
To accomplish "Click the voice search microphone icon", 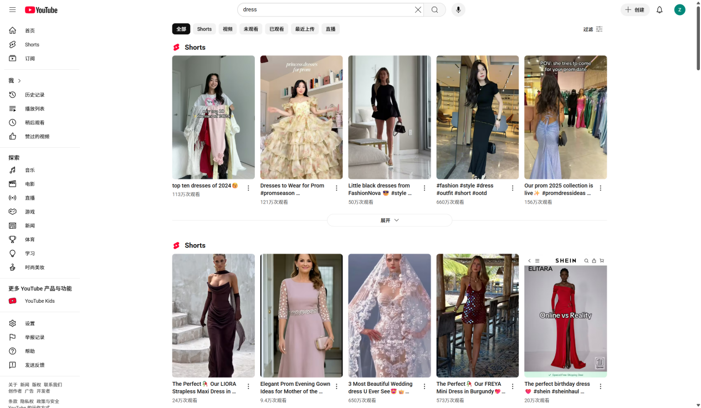I will pos(458,10).
